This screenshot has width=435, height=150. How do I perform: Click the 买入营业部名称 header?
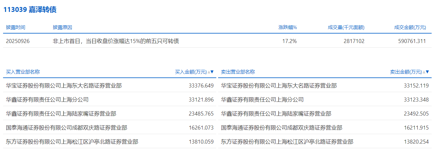coord(23,72)
